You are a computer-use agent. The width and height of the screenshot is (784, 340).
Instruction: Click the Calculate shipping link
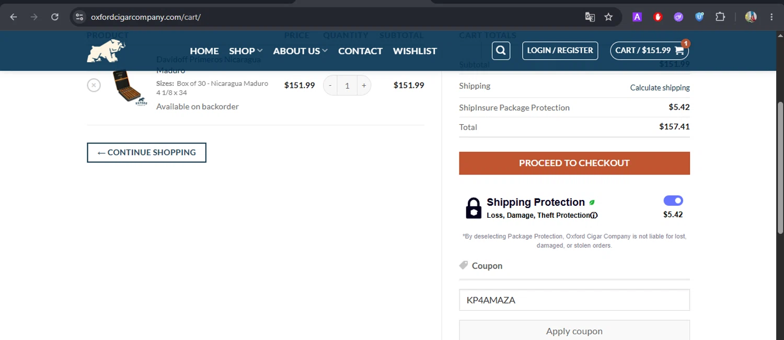tap(660, 88)
